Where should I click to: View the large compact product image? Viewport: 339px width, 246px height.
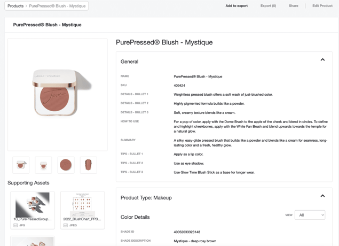pos(58,95)
